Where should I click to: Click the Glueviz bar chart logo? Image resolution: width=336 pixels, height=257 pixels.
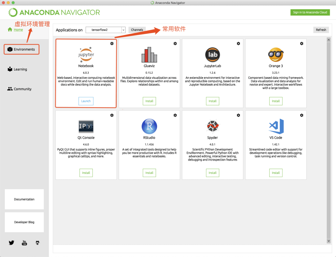click(149, 55)
